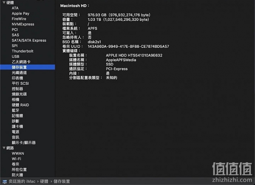Select Thunderbolt in the sidebar
Image resolution: width=255 pixels, height=185 pixels.
pos(22,51)
